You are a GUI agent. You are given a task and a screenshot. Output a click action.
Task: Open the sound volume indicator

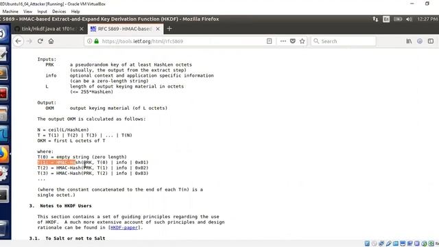(409, 19)
